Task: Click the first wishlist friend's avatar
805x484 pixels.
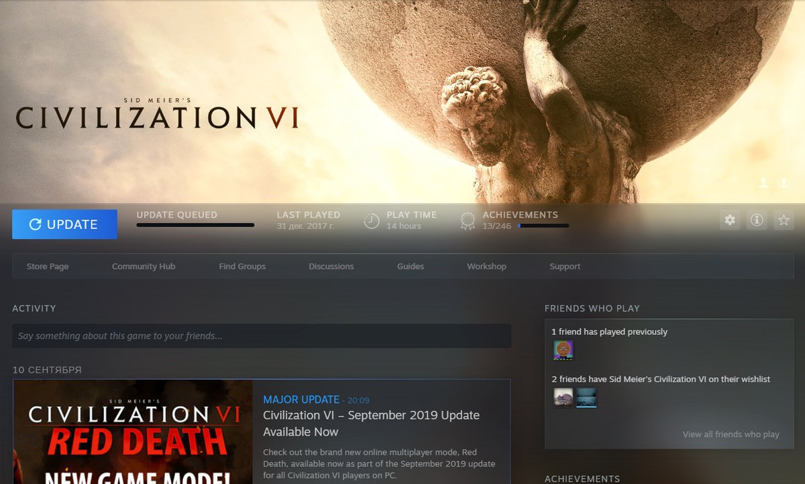Action: [563, 397]
